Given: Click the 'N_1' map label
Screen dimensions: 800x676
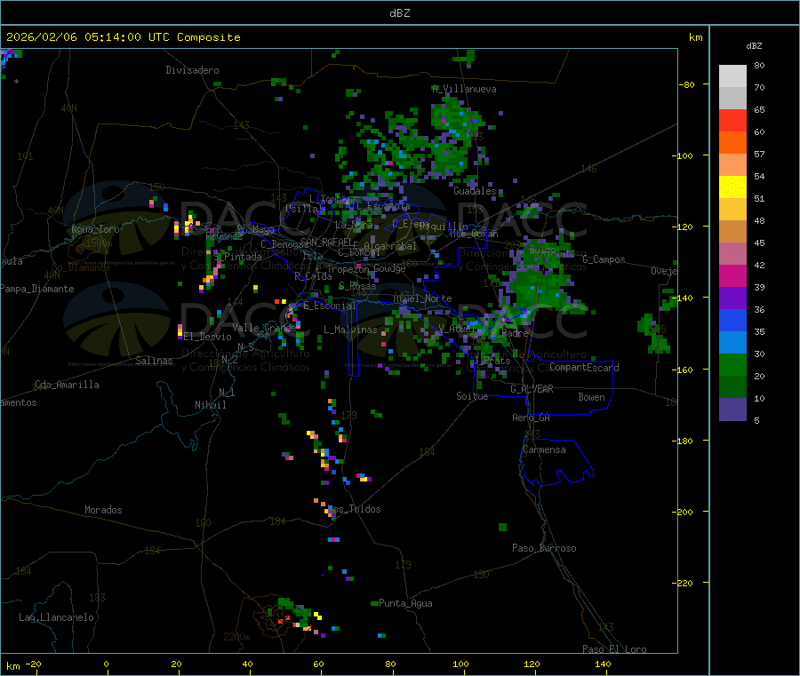Looking at the screenshot, I should 227,392.
